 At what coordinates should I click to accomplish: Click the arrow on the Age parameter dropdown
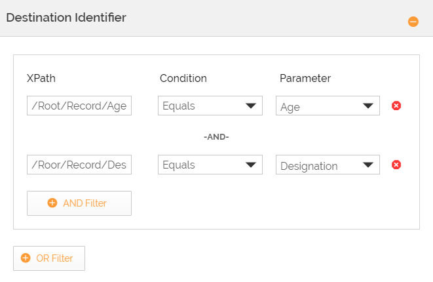(x=368, y=106)
